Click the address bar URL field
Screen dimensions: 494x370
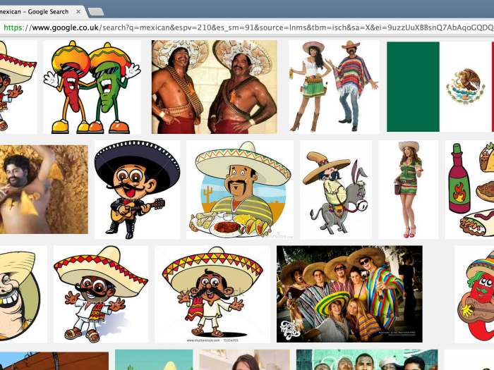pos(247,28)
